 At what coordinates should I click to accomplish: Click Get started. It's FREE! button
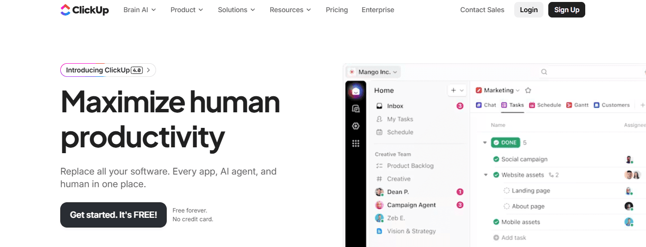pyautogui.click(x=113, y=215)
